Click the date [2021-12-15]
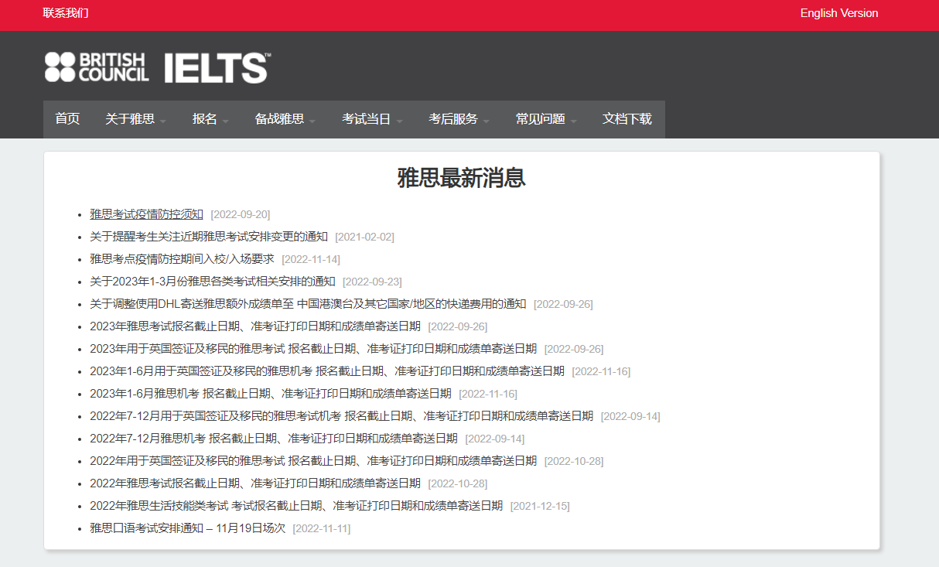The image size is (939, 567). [540, 506]
